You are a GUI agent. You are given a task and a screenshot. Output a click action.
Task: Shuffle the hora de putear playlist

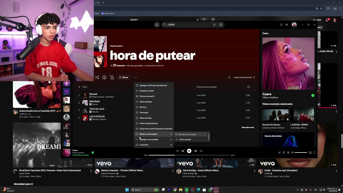click(97, 77)
